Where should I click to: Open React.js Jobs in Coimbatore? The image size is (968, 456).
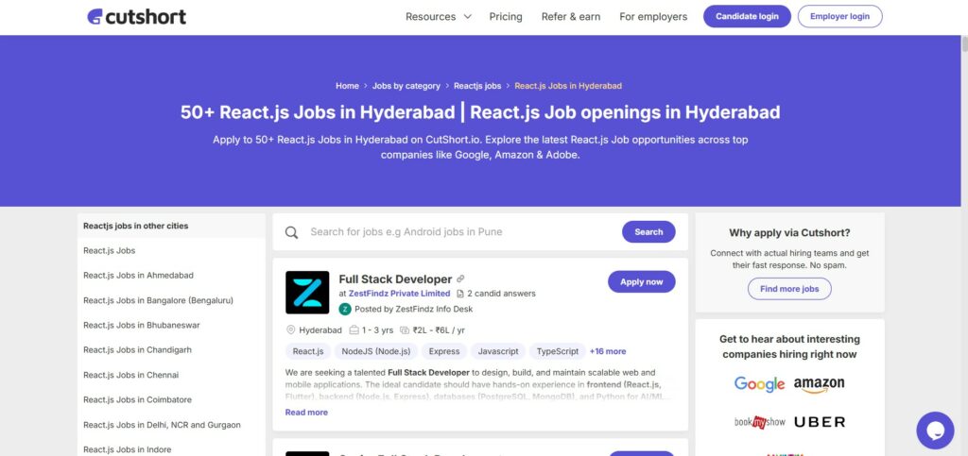(137, 400)
